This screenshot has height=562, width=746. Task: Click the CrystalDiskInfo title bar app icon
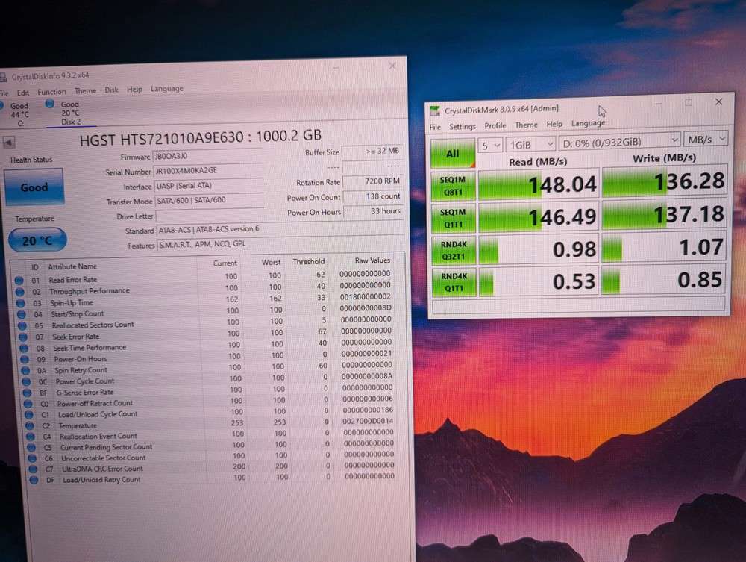(3, 78)
